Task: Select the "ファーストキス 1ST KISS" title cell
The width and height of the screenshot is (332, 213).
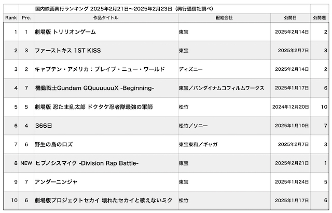Action: [x=69, y=51]
